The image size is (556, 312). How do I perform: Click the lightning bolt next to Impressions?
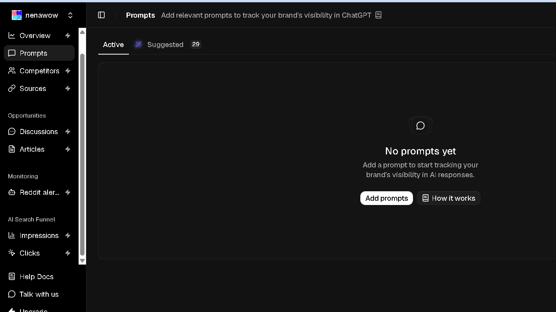[x=67, y=235]
